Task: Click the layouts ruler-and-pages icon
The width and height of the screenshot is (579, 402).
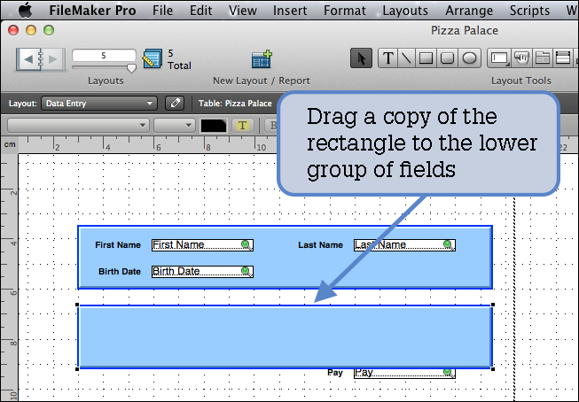Action: click(153, 58)
